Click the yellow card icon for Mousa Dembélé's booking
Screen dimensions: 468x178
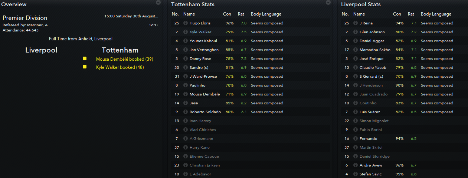(85, 58)
